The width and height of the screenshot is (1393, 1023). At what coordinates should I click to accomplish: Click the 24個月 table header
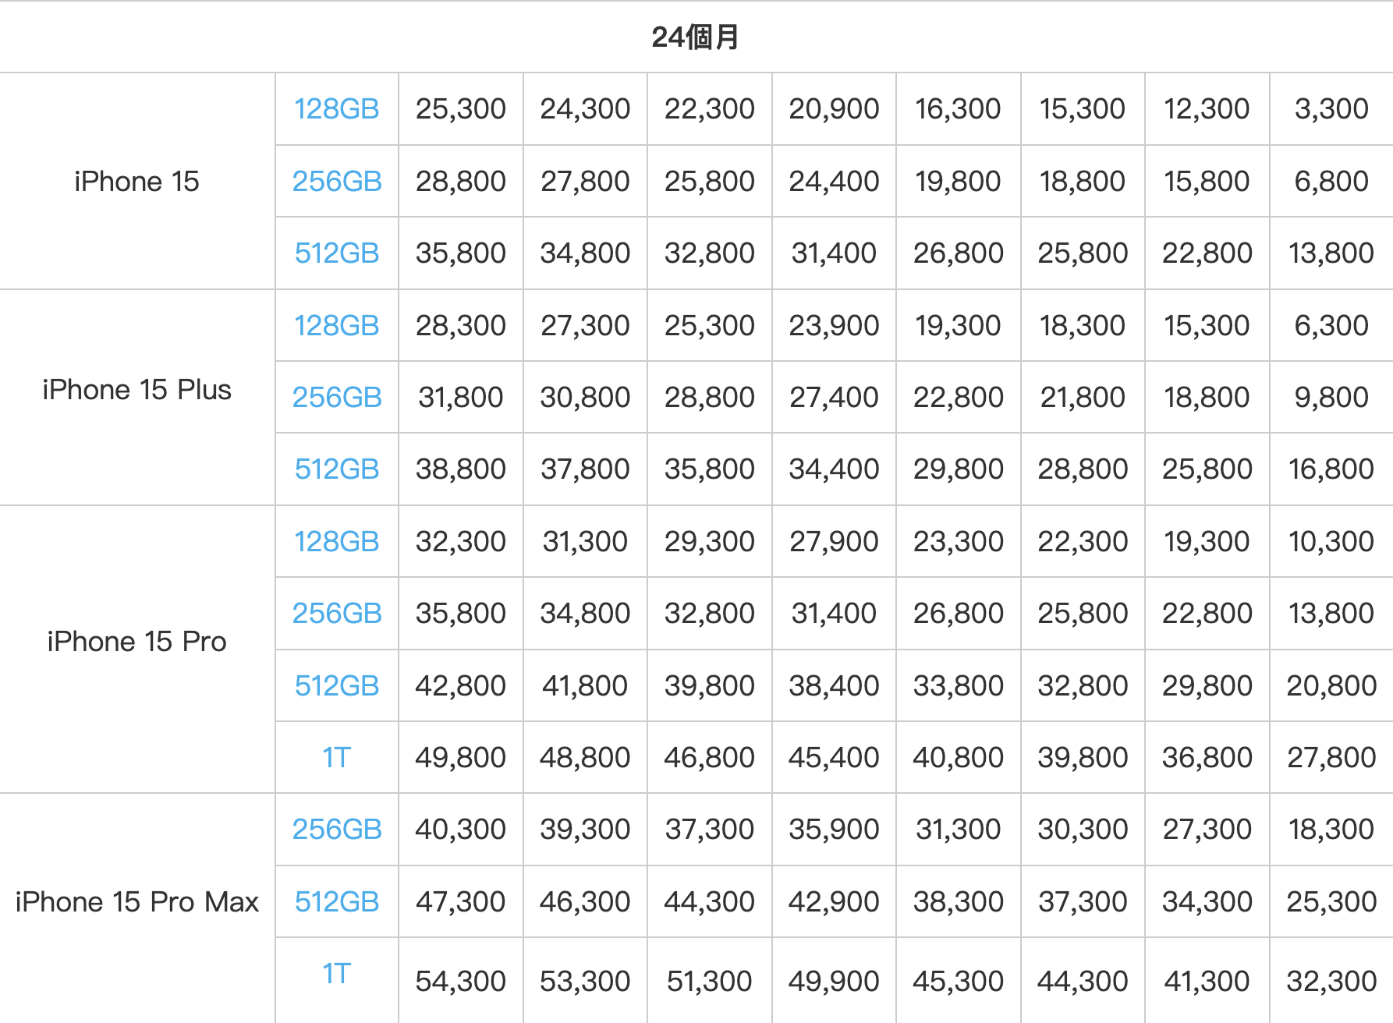696,37
